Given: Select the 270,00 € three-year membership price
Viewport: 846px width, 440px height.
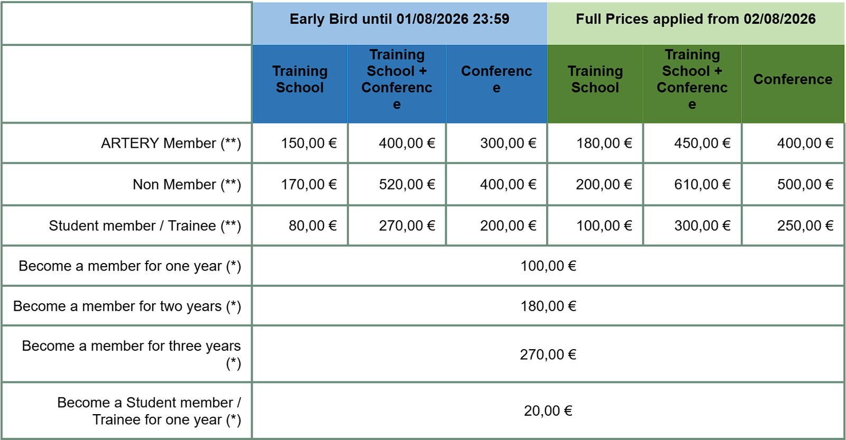Looking at the screenshot, I should pyautogui.click(x=548, y=354).
